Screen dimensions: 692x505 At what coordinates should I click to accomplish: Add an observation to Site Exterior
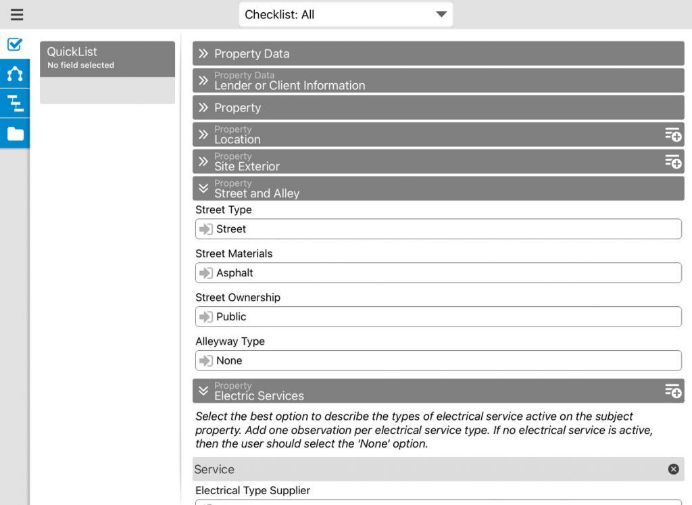[673, 162]
